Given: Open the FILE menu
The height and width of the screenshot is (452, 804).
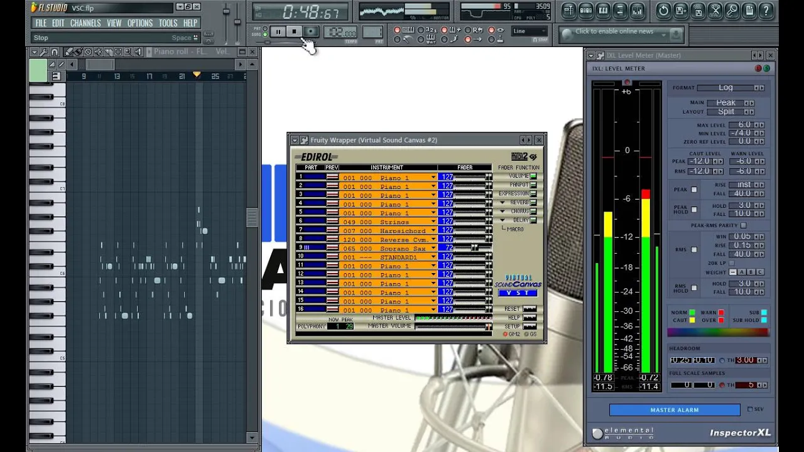Looking at the screenshot, I should (41, 23).
